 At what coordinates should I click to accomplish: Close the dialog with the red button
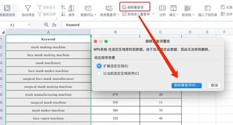tap(95, 42)
